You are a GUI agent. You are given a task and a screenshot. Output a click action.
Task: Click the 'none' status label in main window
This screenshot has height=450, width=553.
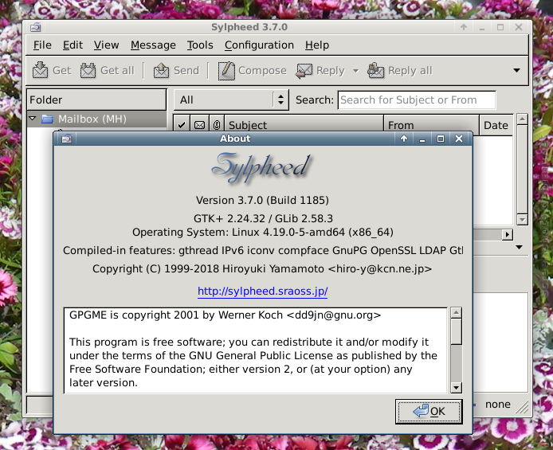tap(498, 404)
